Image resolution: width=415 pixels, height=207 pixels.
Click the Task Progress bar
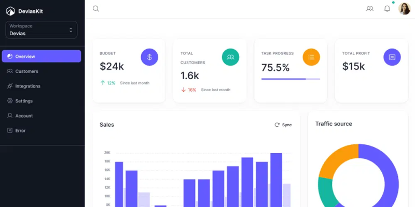290,79
